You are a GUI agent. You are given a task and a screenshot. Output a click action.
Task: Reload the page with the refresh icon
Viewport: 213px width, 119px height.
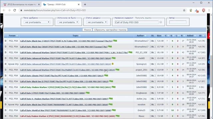click(x=15, y=10)
